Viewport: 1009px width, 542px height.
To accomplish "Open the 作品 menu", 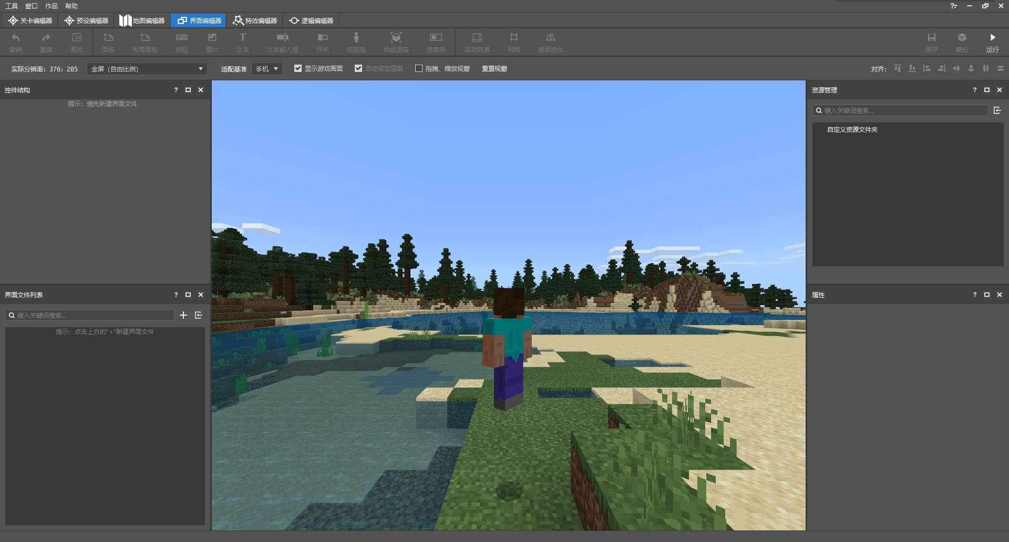I will click(x=52, y=6).
